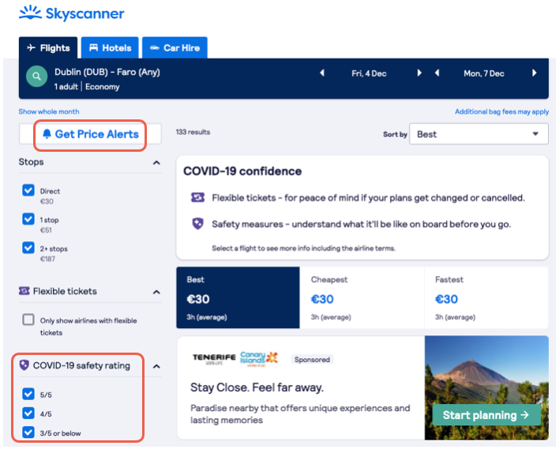The image size is (556, 453).
Task: Collapse the Flexible tickets section
Action: [156, 292]
